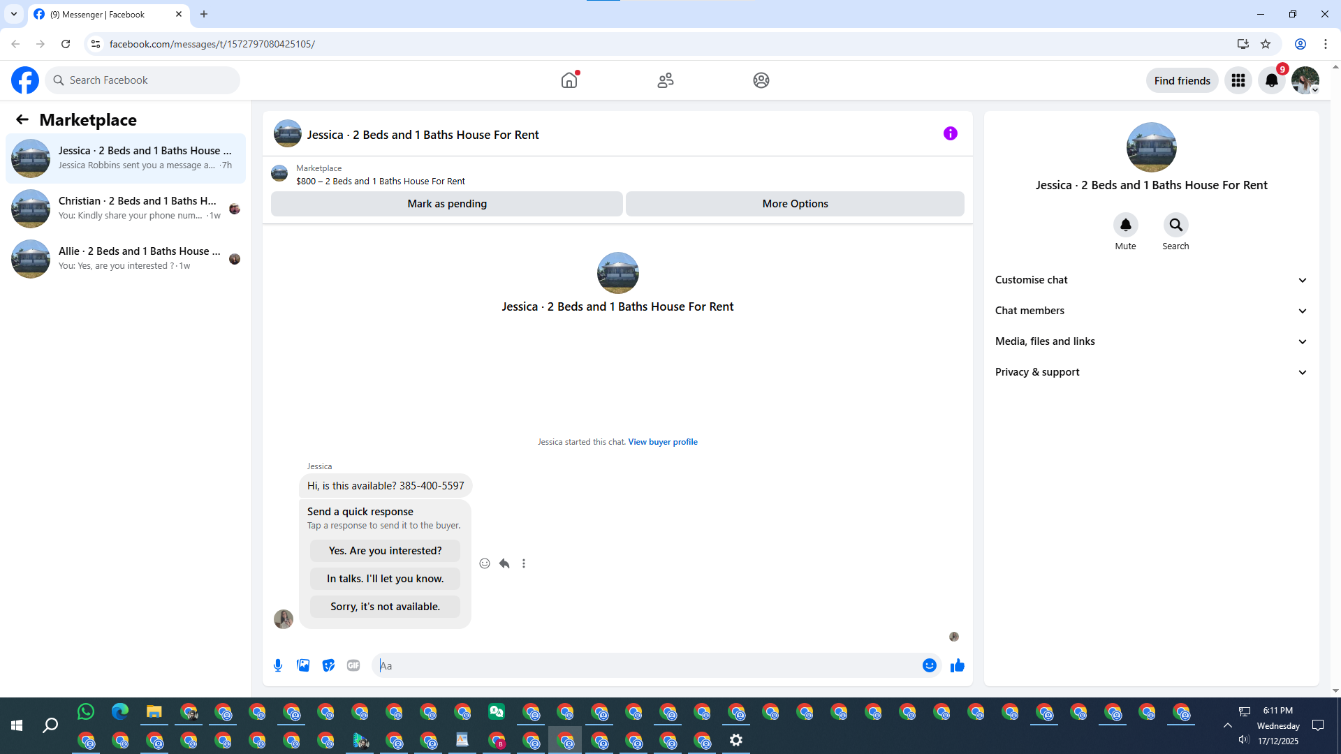Open conversation information purple icon
Image resolution: width=1341 pixels, height=754 pixels.
[x=951, y=133]
